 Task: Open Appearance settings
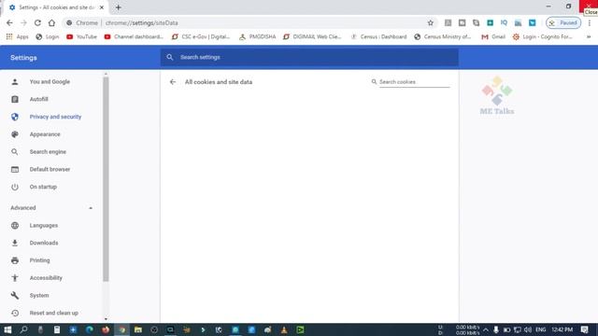click(45, 134)
